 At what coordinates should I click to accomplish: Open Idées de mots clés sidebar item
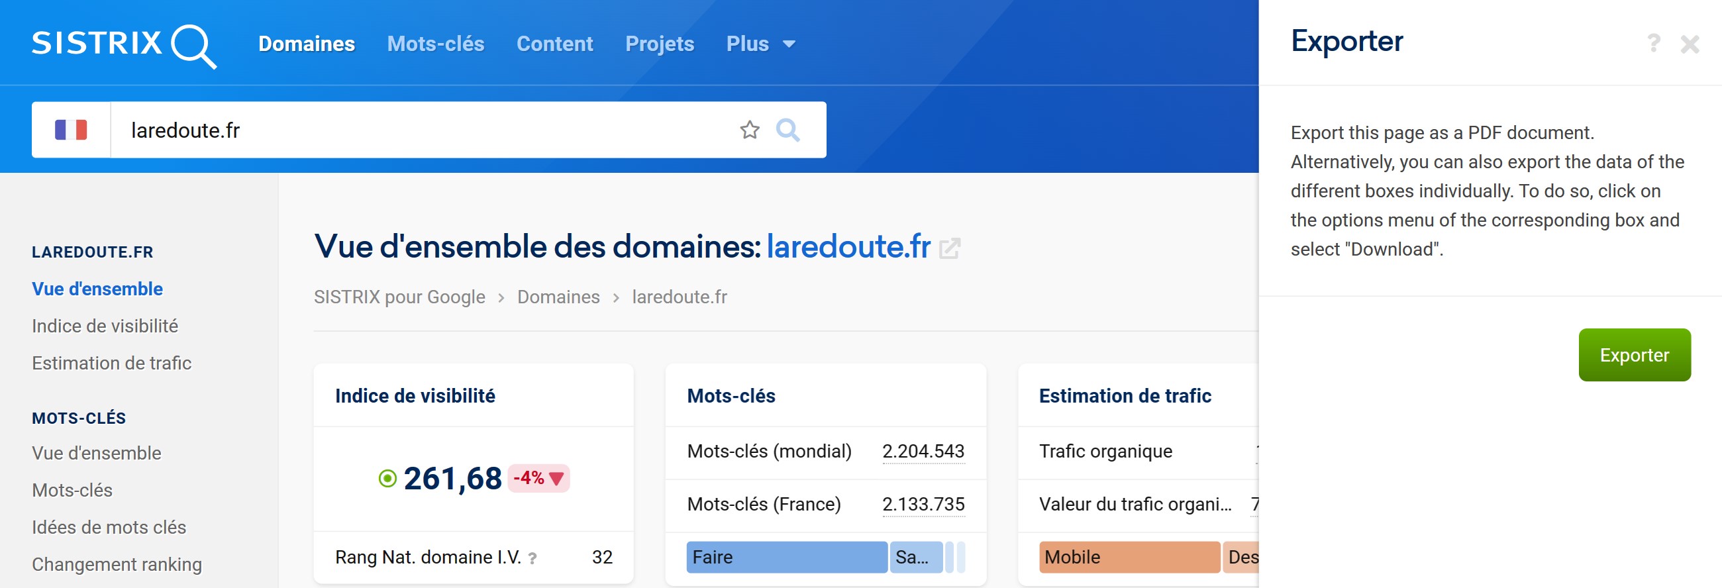[109, 527]
